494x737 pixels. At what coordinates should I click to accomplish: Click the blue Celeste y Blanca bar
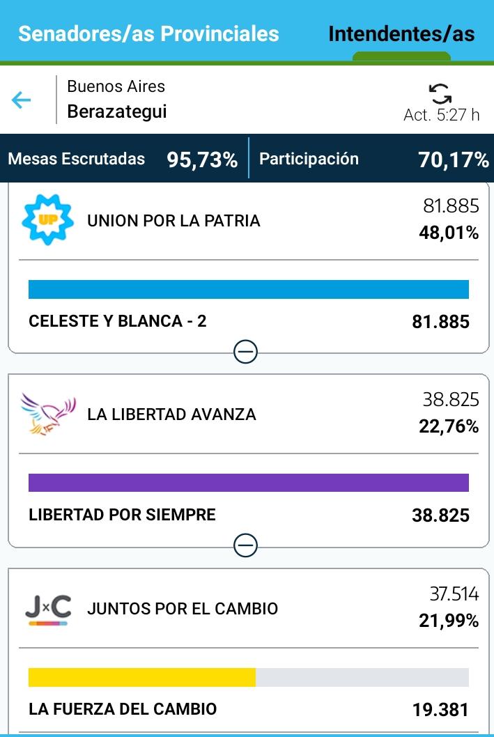pos(248,289)
